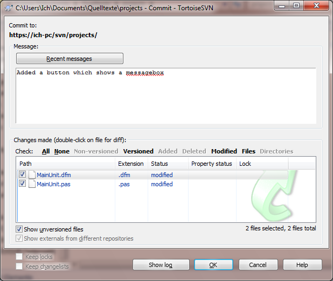This screenshot has height=281, width=333.
Task: Check None of the files
Action: tap(62, 151)
